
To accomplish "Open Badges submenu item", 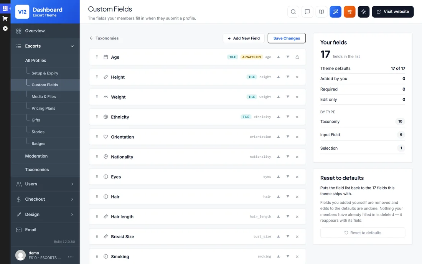I will (38, 144).
